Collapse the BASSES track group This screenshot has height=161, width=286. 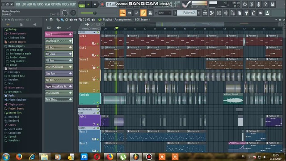(94, 128)
